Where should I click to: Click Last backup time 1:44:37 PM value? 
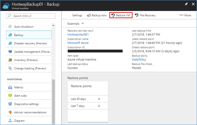pos(146,34)
